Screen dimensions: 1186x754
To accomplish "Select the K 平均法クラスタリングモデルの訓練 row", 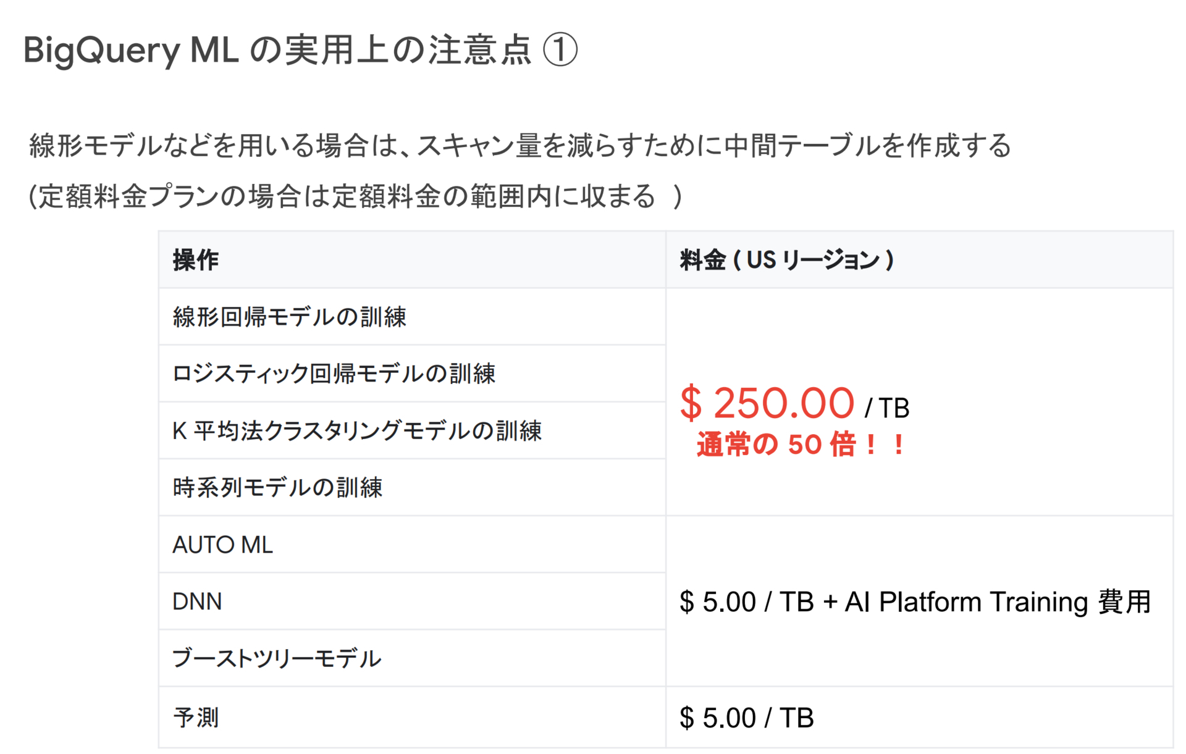I will coord(412,430).
